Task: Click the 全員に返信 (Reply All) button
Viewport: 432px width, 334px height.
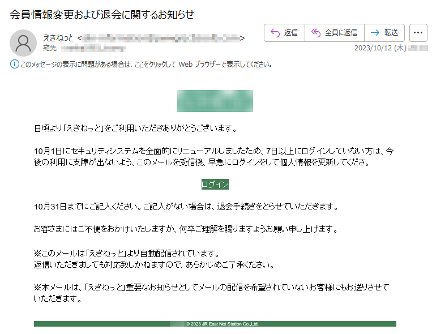Action: pos(335,33)
